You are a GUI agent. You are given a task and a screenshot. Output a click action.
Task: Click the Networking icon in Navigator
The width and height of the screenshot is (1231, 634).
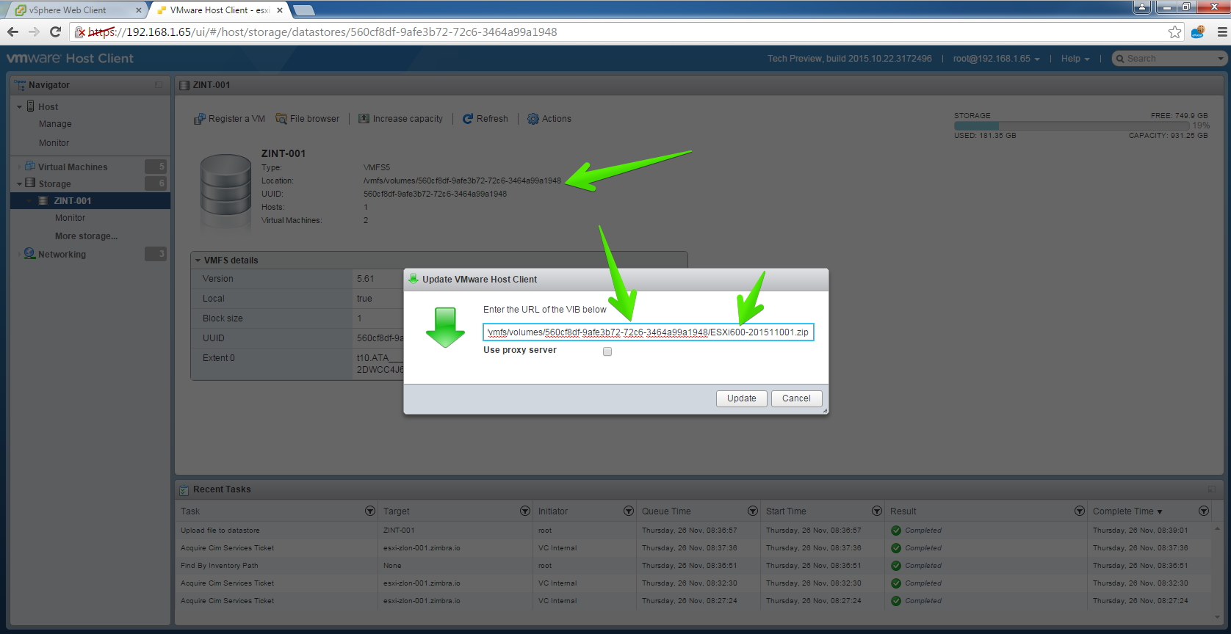[x=29, y=254]
